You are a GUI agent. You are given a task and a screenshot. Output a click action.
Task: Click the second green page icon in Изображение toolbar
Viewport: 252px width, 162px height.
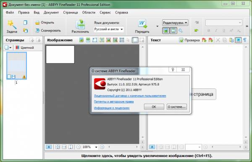[88, 40]
